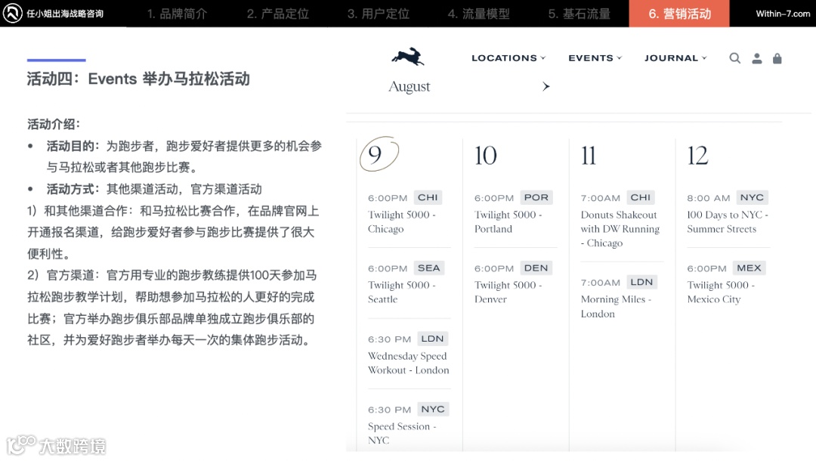Click the circular logo in top-left header
Image resolution: width=816 pixels, height=461 pixels.
pyautogui.click(x=13, y=14)
